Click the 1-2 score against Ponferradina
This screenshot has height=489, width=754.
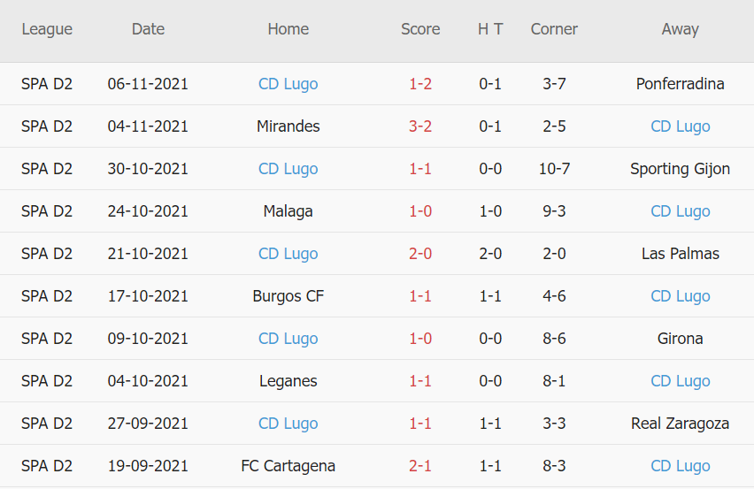pyautogui.click(x=420, y=84)
